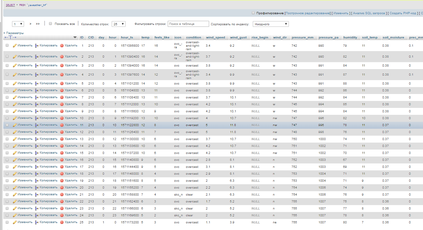Image resolution: width=423 pixels, height=230 pixels.
Task: Sort table by the temp column header
Action: 146,38
